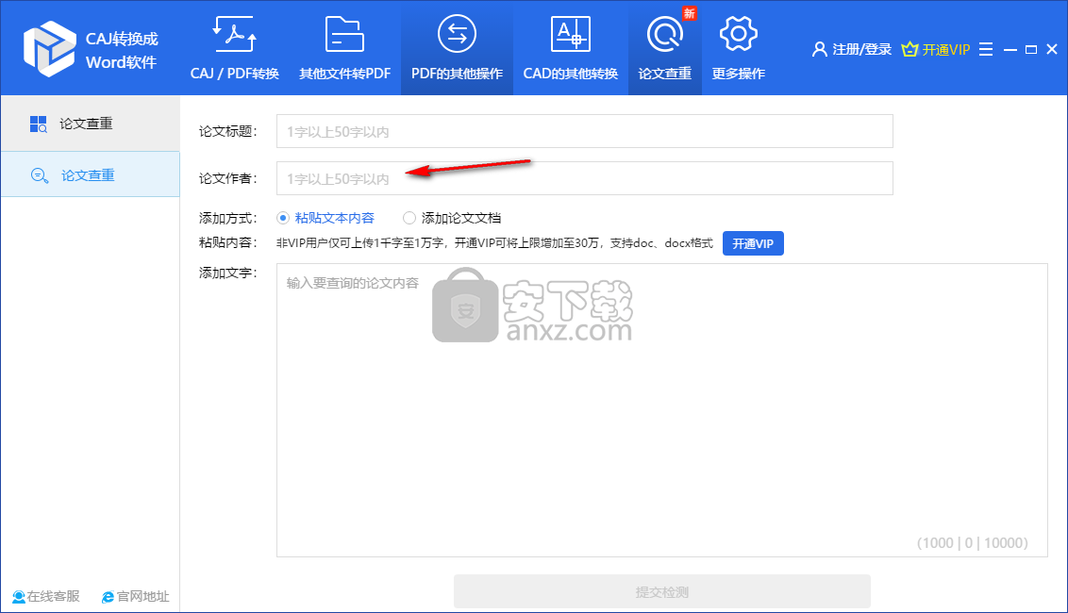Click the 论文查重 sidebar header
1068x613 pixels.
90,124
